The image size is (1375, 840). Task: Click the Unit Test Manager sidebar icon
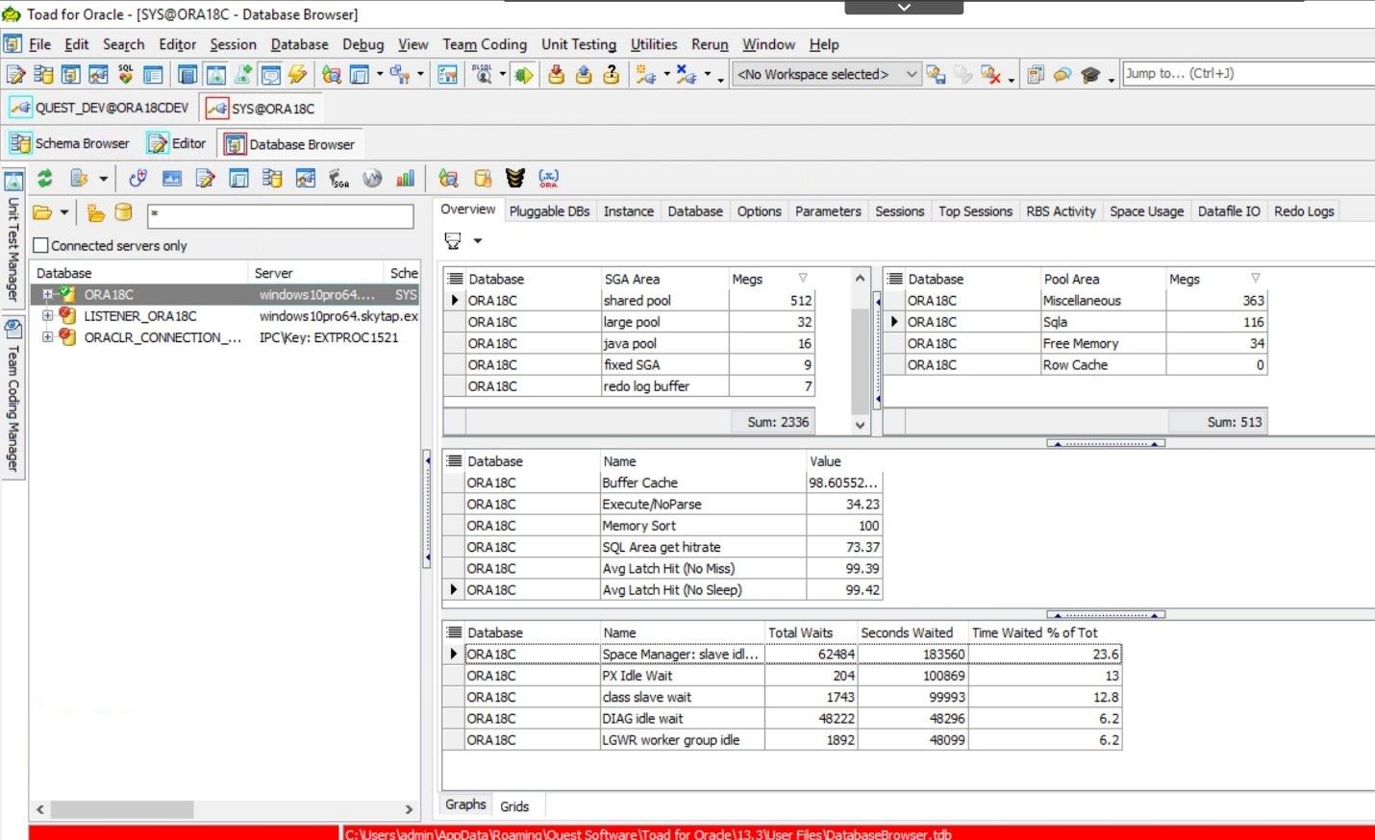(x=13, y=181)
